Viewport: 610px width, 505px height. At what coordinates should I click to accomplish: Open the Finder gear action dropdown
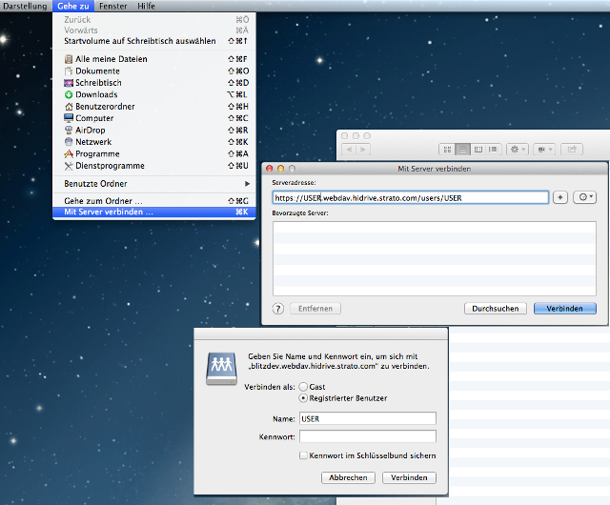point(518,150)
